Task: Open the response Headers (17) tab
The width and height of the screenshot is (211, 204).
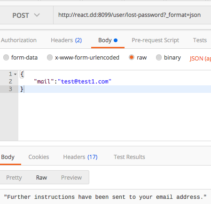Action: pos(80,157)
